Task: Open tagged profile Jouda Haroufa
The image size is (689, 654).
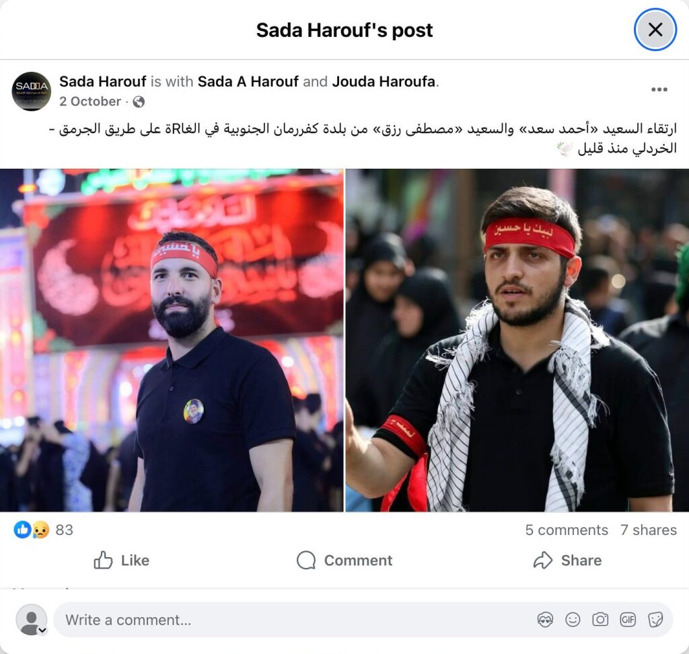Action: [x=384, y=81]
